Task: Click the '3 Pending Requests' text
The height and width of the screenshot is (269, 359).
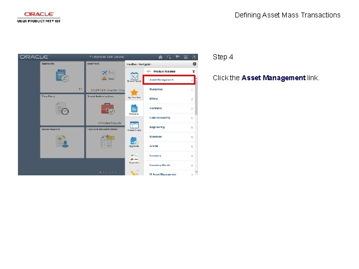Action: (x=109, y=123)
